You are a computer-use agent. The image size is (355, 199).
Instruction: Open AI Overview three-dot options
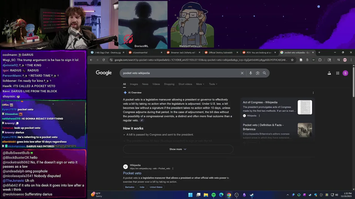click(313, 93)
